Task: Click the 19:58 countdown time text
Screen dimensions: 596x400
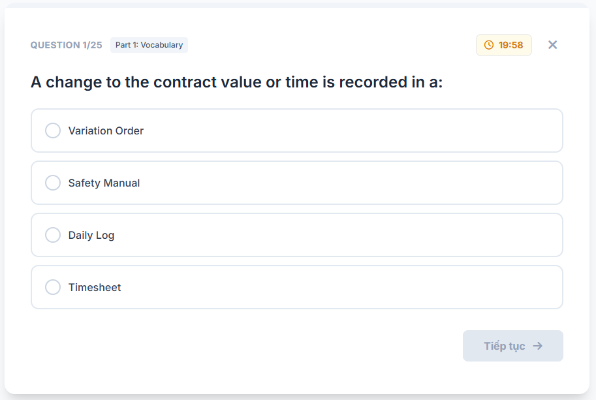Action: pos(510,45)
